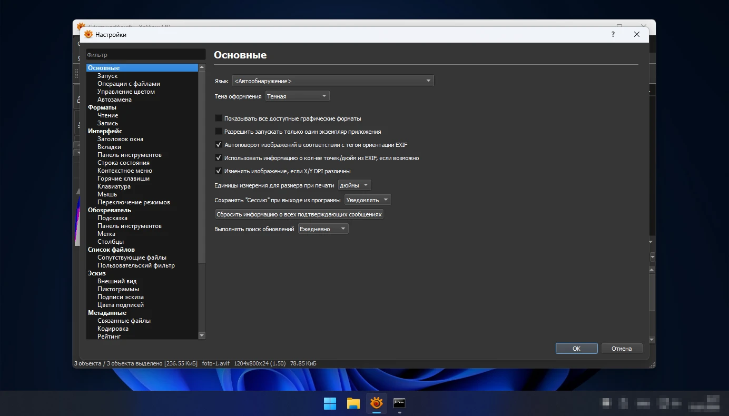Select Пользовательский фильтр tree item
This screenshot has height=416, width=729.
136,265
